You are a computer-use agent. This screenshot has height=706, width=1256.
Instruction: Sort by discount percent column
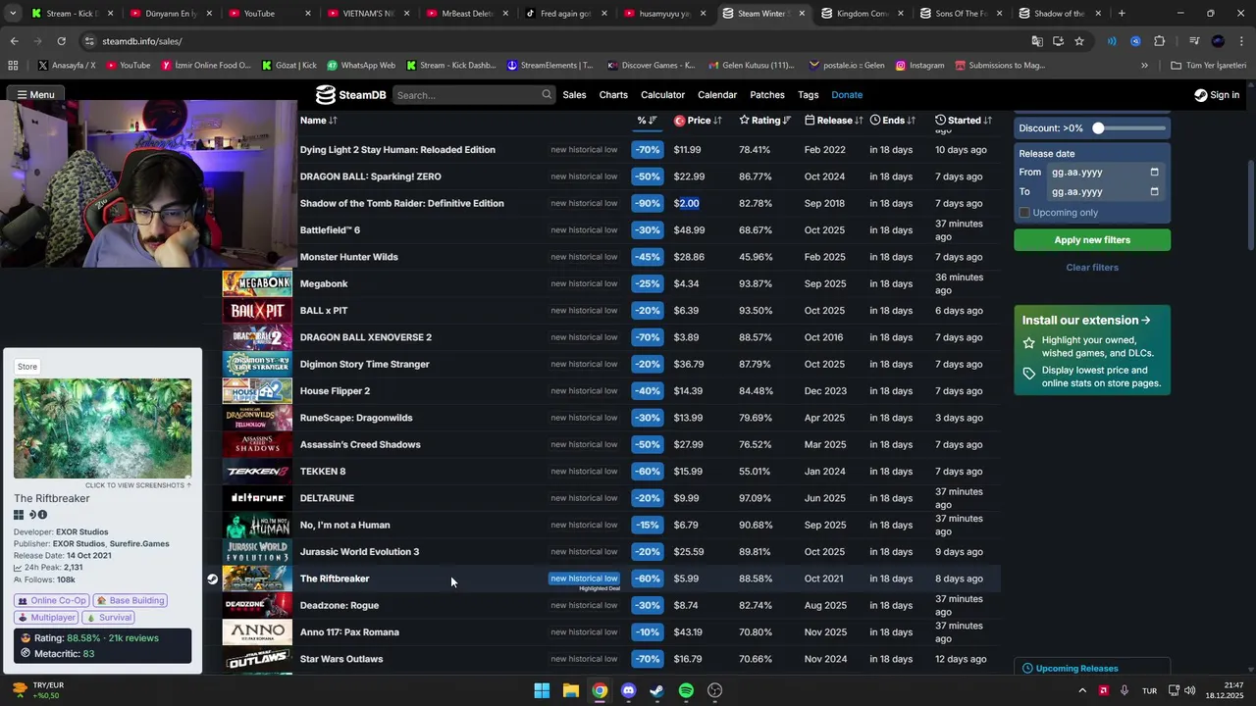647,121
